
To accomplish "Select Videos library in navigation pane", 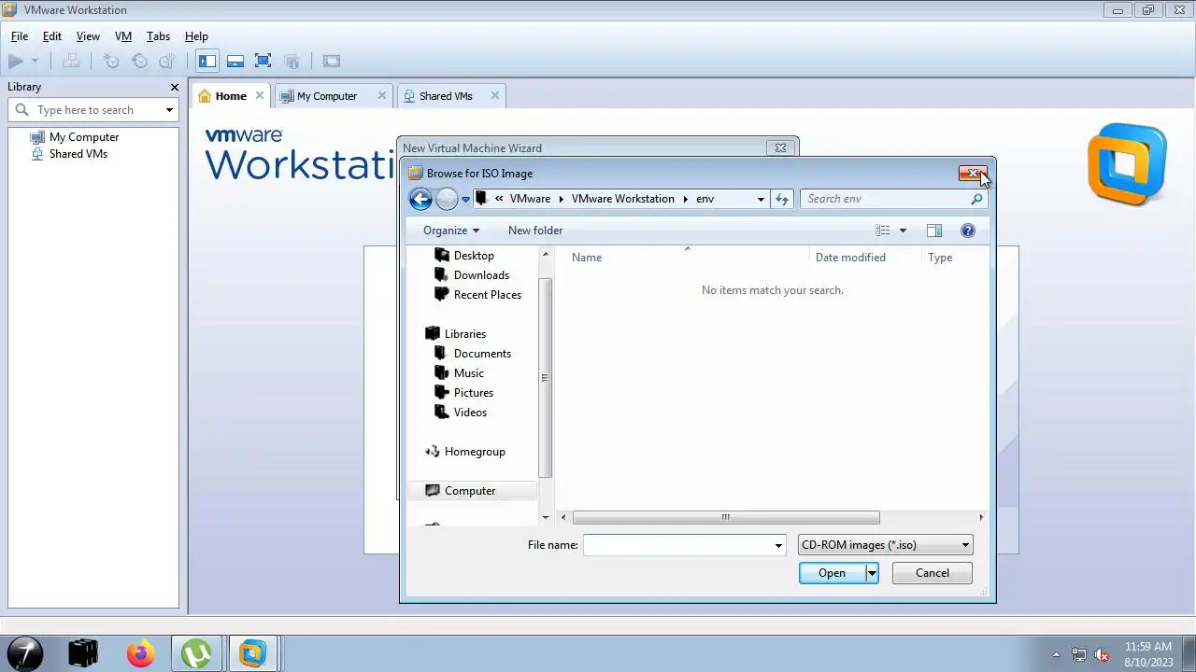I will pos(470,413).
